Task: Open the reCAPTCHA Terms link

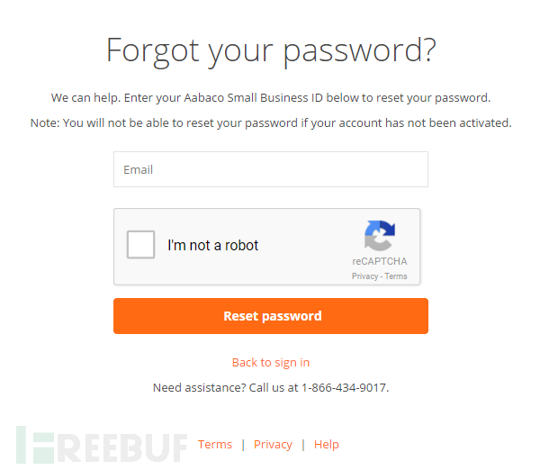Action: coord(396,276)
